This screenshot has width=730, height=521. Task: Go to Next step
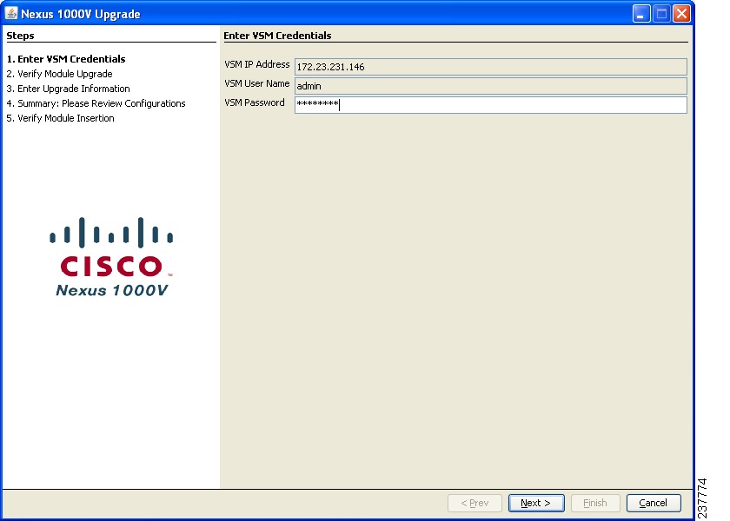point(536,503)
